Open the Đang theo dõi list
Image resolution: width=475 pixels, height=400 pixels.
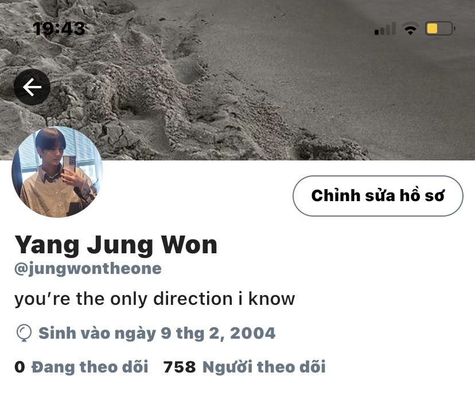point(90,367)
